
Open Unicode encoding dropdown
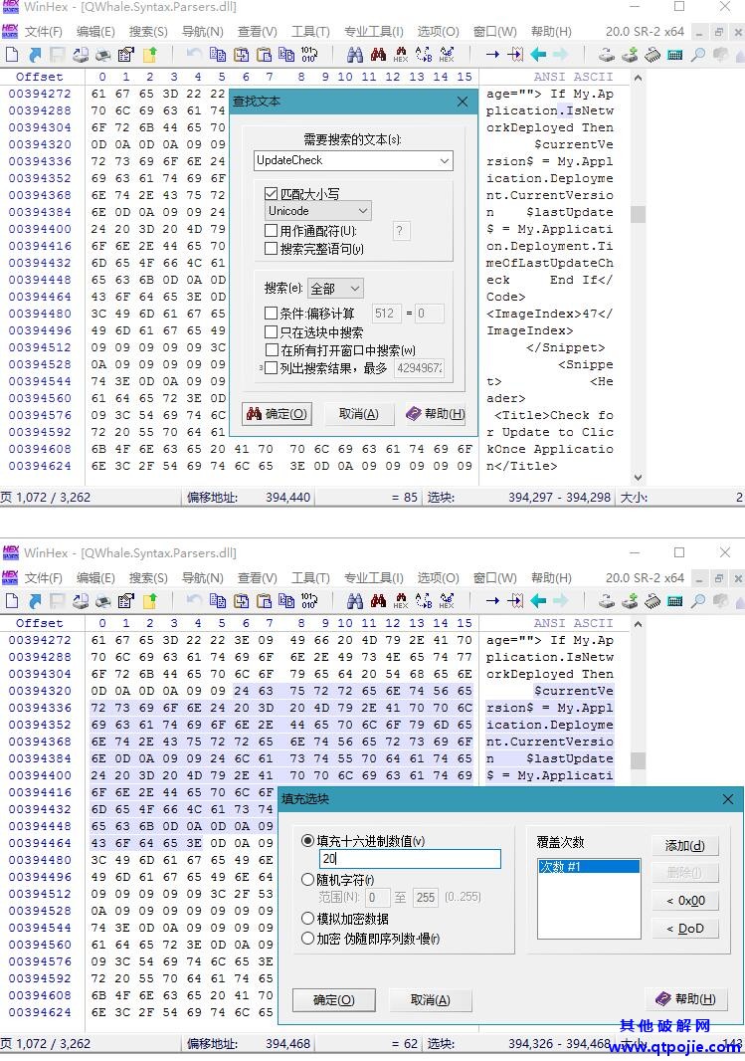click(318, 211)
